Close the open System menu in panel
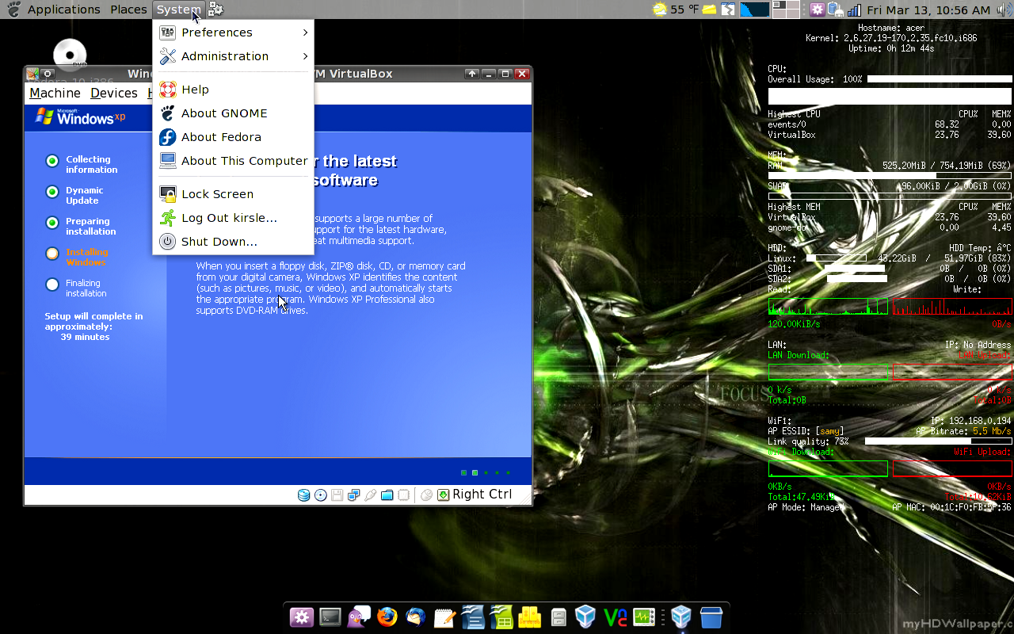This screenshot has height=634, width=1014. (x=179, y=10)
